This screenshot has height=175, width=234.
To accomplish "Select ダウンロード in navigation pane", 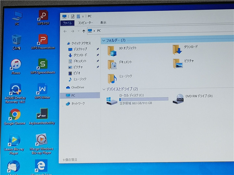I will point(78,55).
